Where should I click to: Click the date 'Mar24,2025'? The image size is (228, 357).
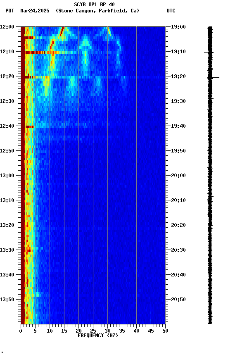(35, 11)
